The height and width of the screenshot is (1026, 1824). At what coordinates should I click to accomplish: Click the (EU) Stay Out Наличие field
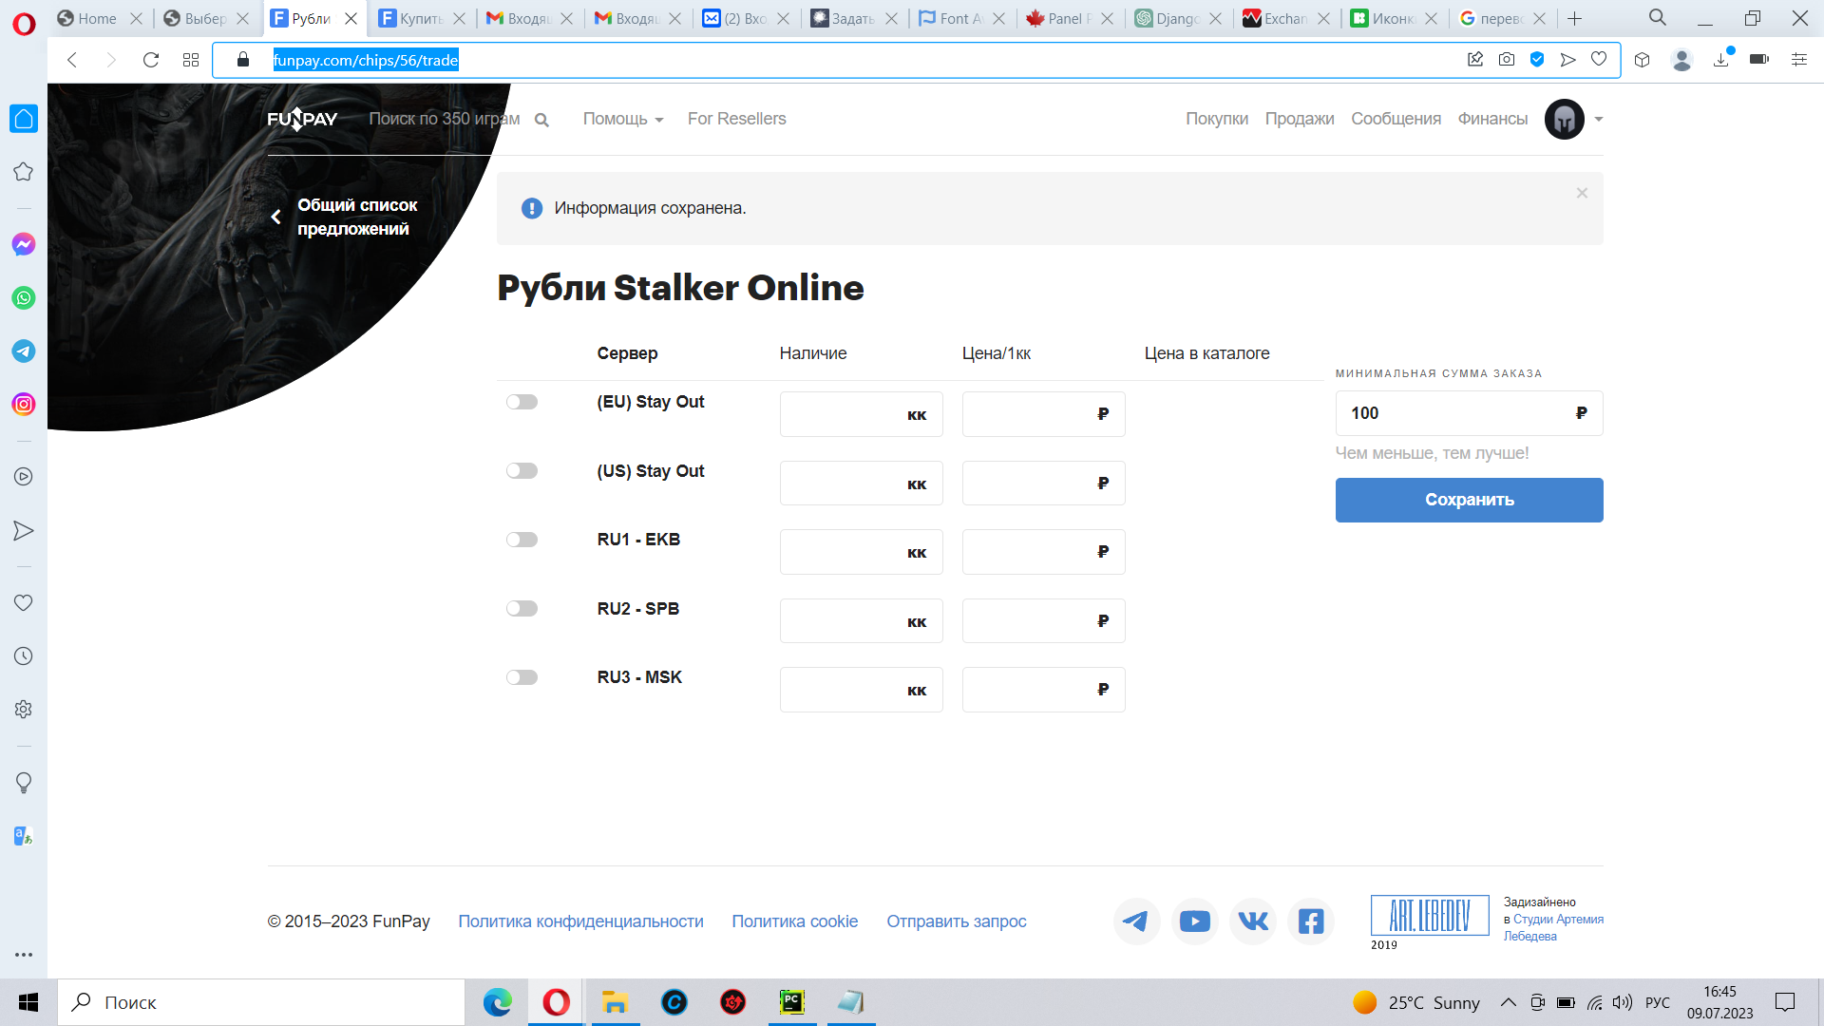click(861, 414)
